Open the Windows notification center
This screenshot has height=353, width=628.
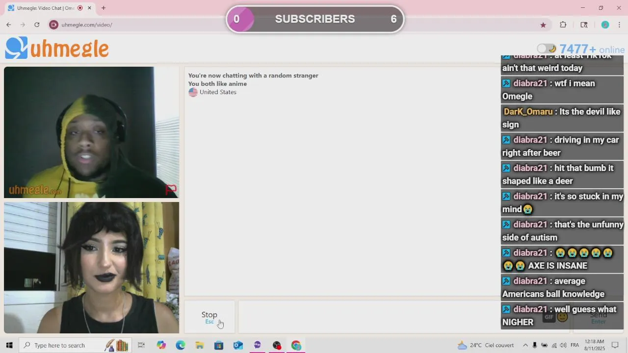(615, 345)
